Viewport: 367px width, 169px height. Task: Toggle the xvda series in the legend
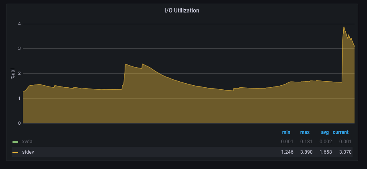[x=27, y=142]
